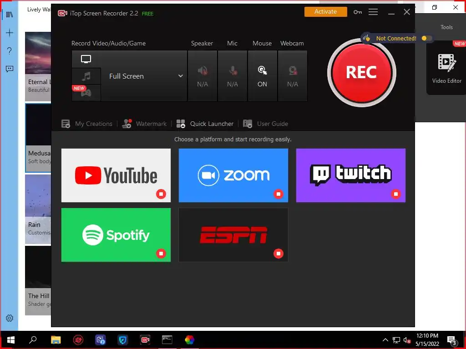Open the Windows Start menu
The height and width of the screenshot is (349, 466).
coord(11,340)
